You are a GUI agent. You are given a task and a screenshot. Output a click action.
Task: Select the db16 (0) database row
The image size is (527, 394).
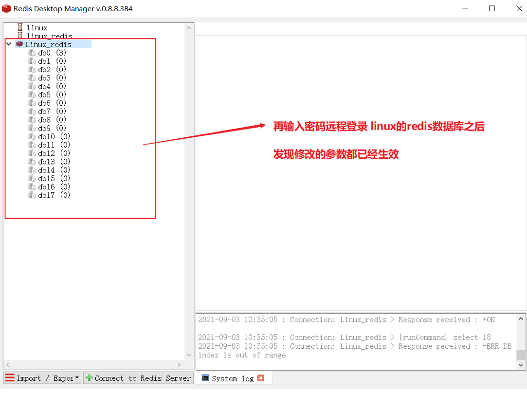pos(54,187)
